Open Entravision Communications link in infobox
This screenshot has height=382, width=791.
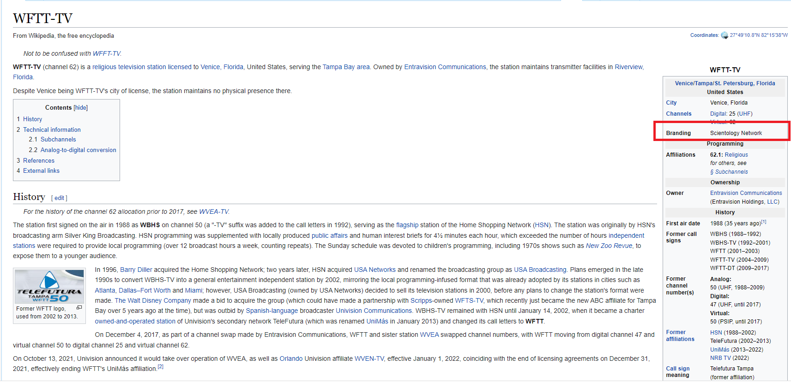[x=746, y=193]
